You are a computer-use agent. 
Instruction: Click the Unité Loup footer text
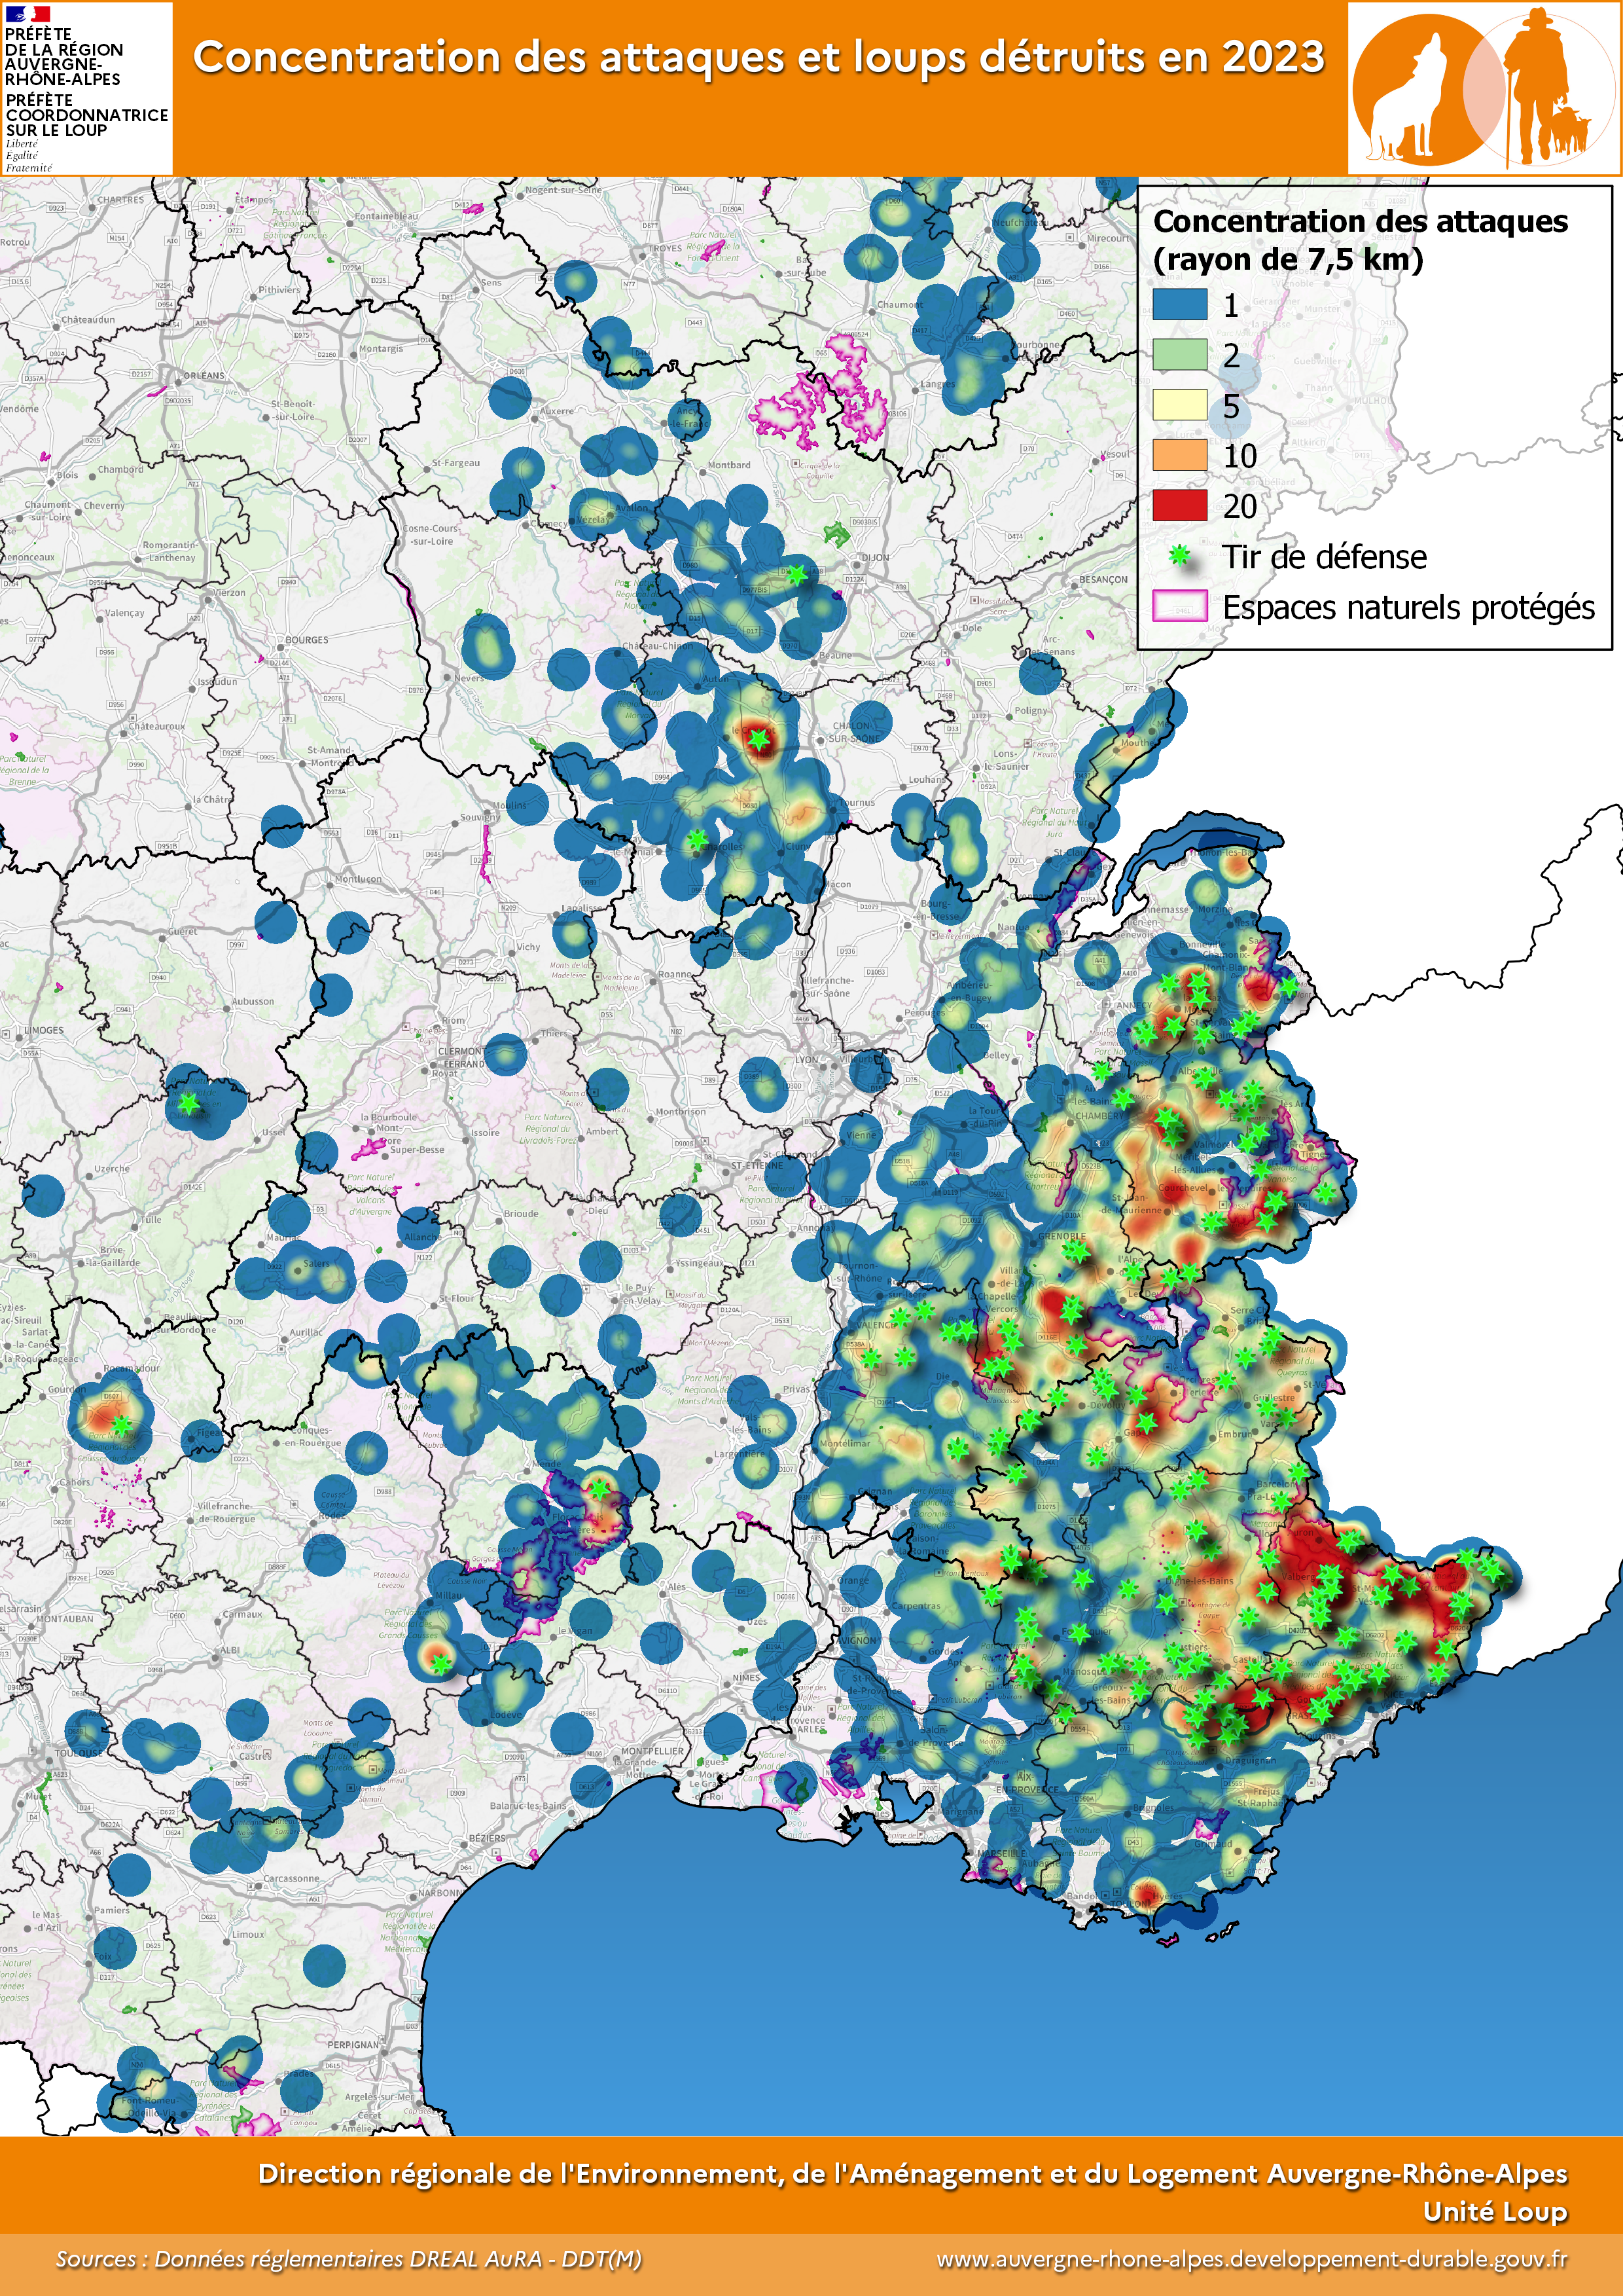click(x=1495, y=2211)
